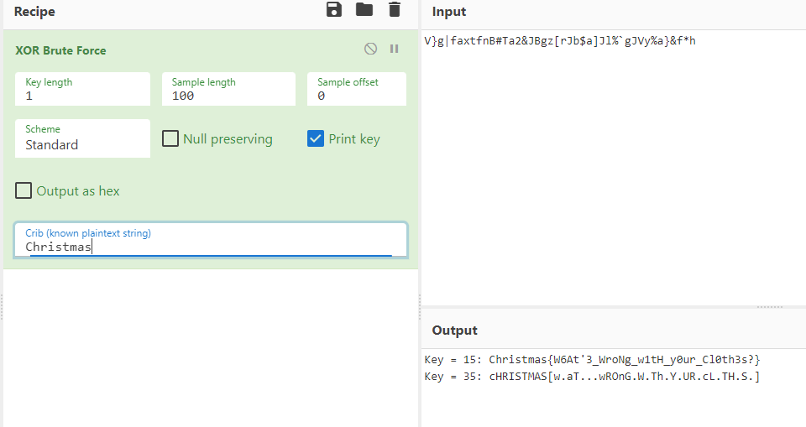806x427 pixels.
Task: Disable the XOR Brute Force operation
Action: [370, 49]
